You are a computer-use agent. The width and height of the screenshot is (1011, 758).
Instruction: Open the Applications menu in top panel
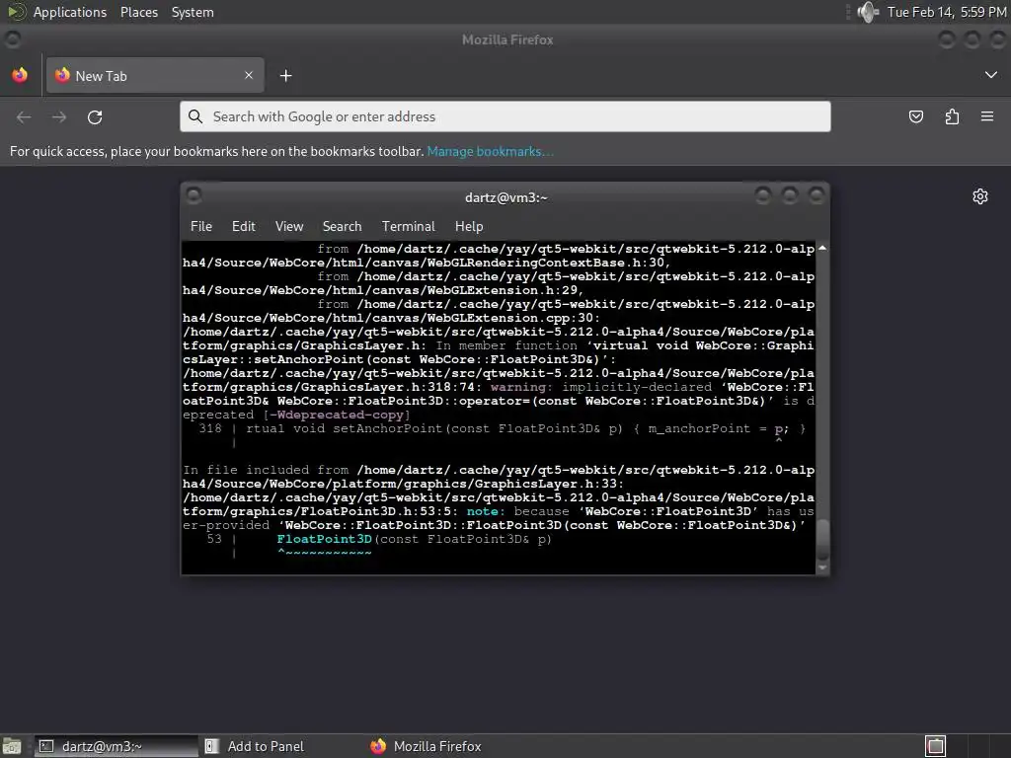click(x=70, y=12)
